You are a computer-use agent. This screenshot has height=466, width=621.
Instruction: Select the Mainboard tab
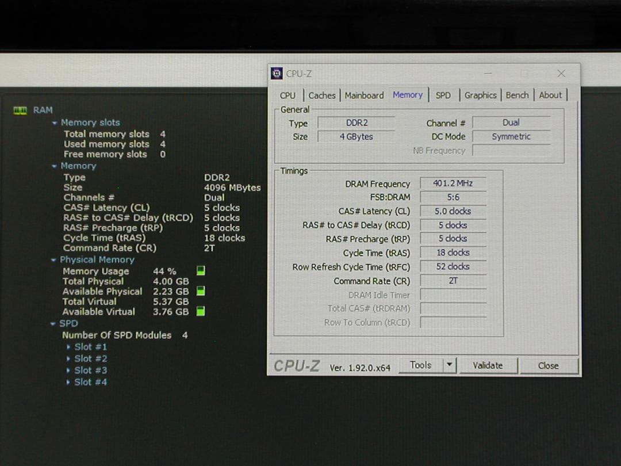click(x=364, y=95)
